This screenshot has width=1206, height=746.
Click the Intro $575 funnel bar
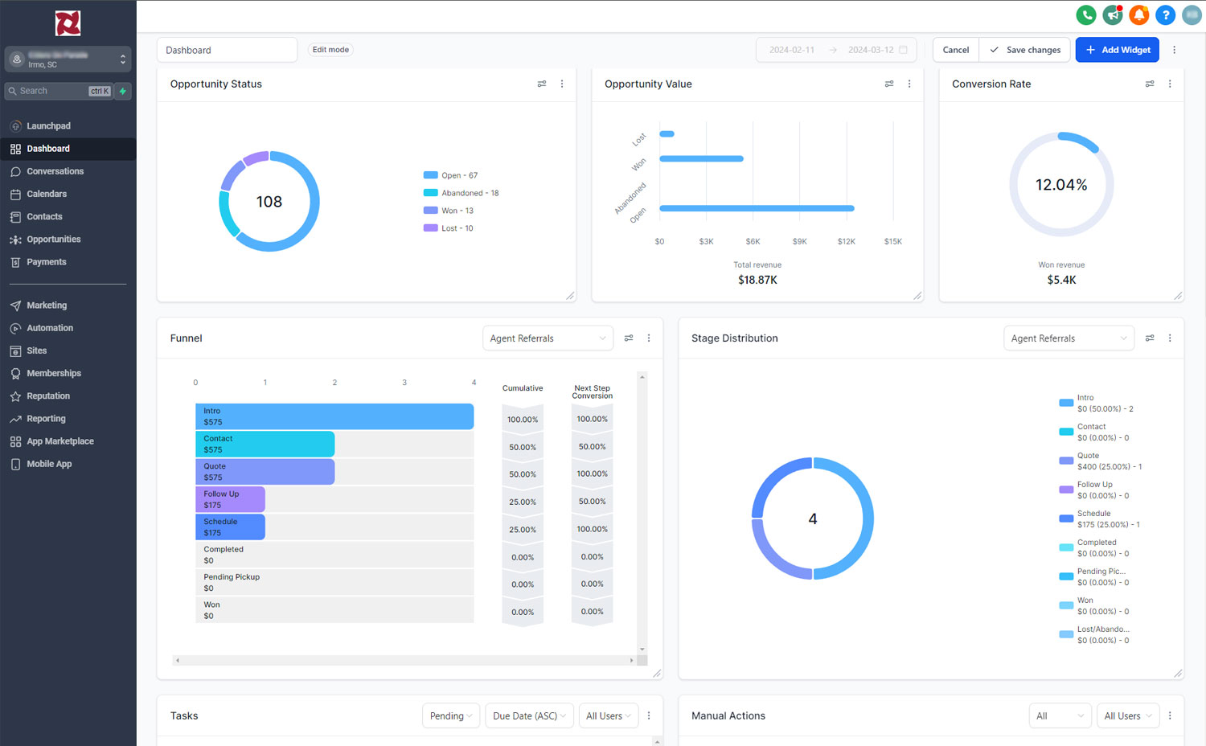334,416
